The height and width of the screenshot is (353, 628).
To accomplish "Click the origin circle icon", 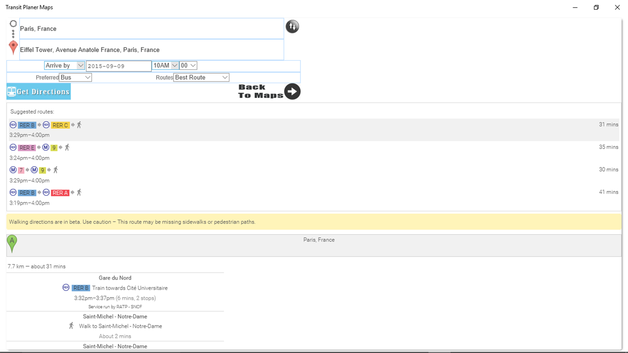I will point(13,24).
